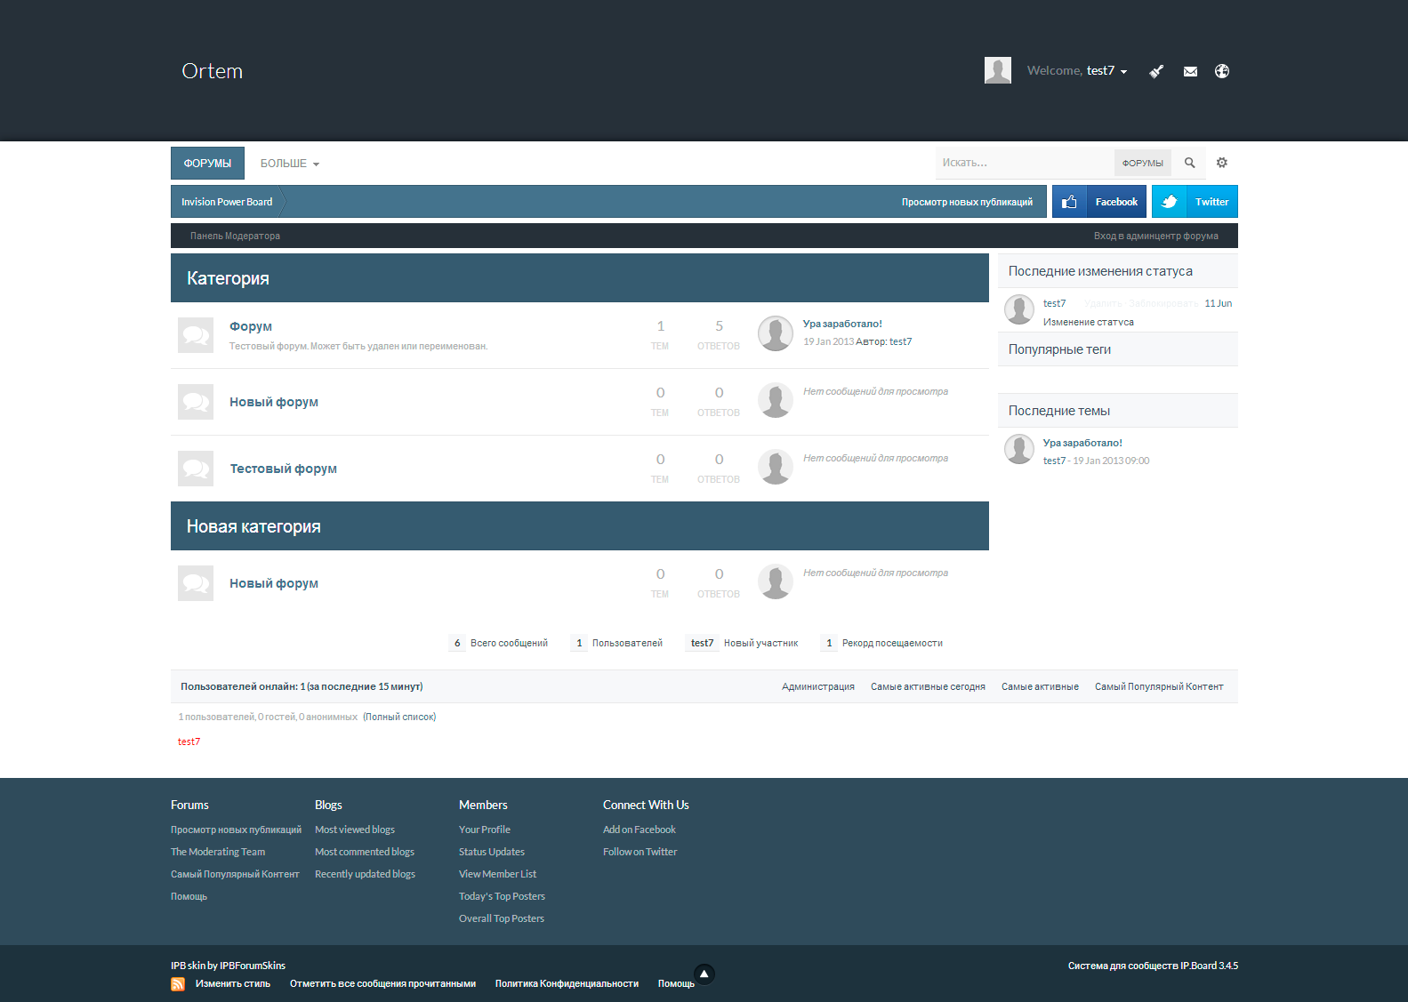The height and width of the screenshot is (1002, 1408).
Task: Click the scroll-to-top arrow icon
Action: click(x=704, y=974)
